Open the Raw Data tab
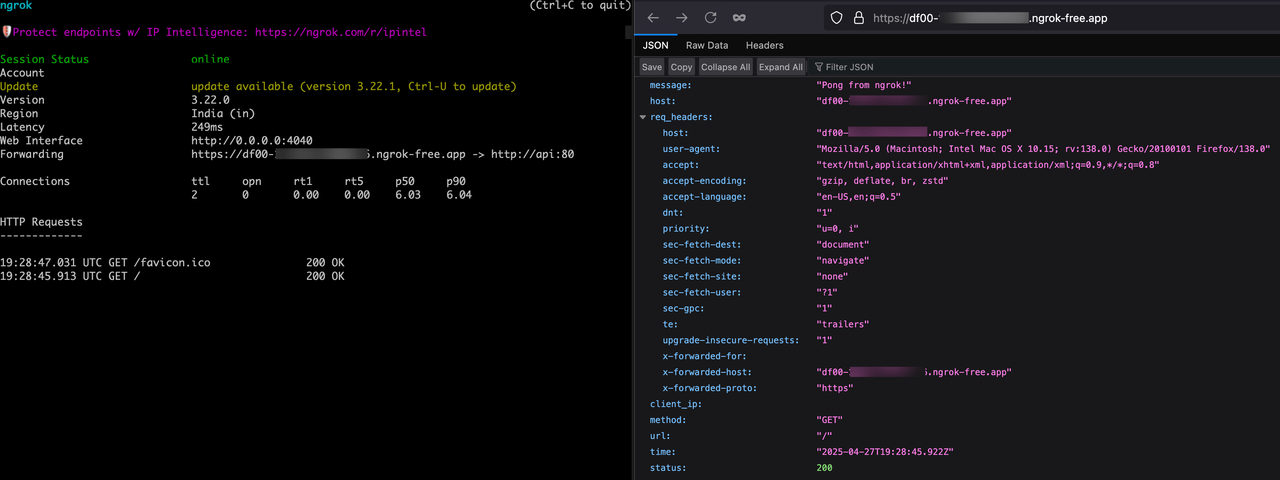This screenshot has height=480, width=1280. pos(707,45)
